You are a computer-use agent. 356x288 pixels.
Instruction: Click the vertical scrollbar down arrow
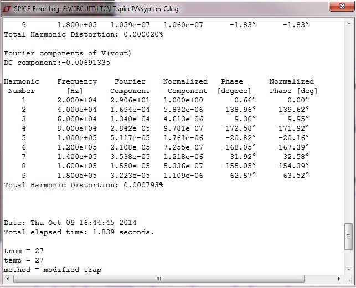[348, 269]
